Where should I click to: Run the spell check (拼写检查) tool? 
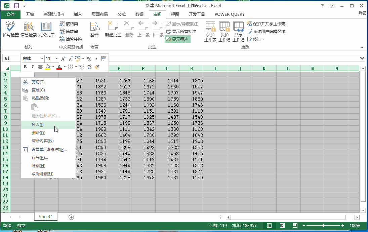click(10, 29)
